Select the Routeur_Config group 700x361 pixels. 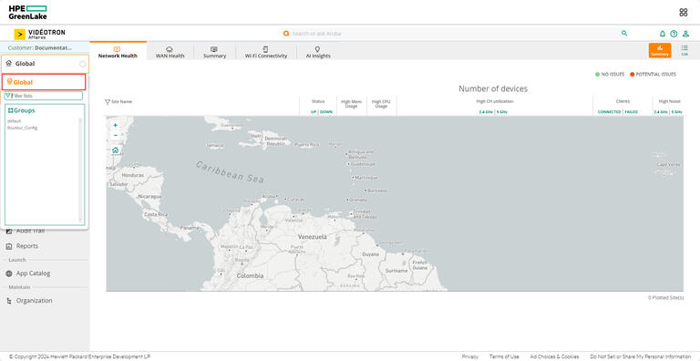[22, 128]
